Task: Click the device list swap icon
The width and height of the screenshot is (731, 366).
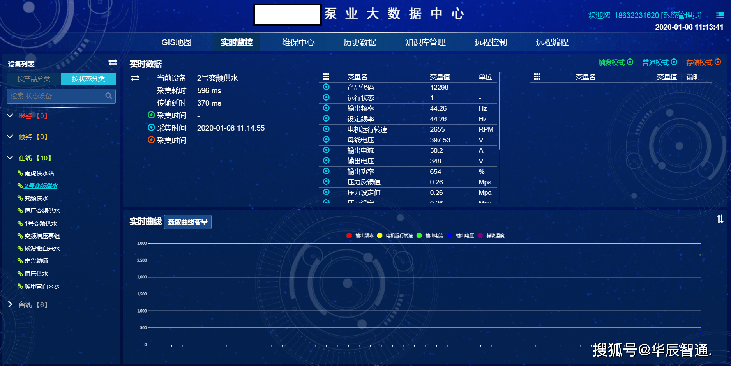Action: [112, 62]
